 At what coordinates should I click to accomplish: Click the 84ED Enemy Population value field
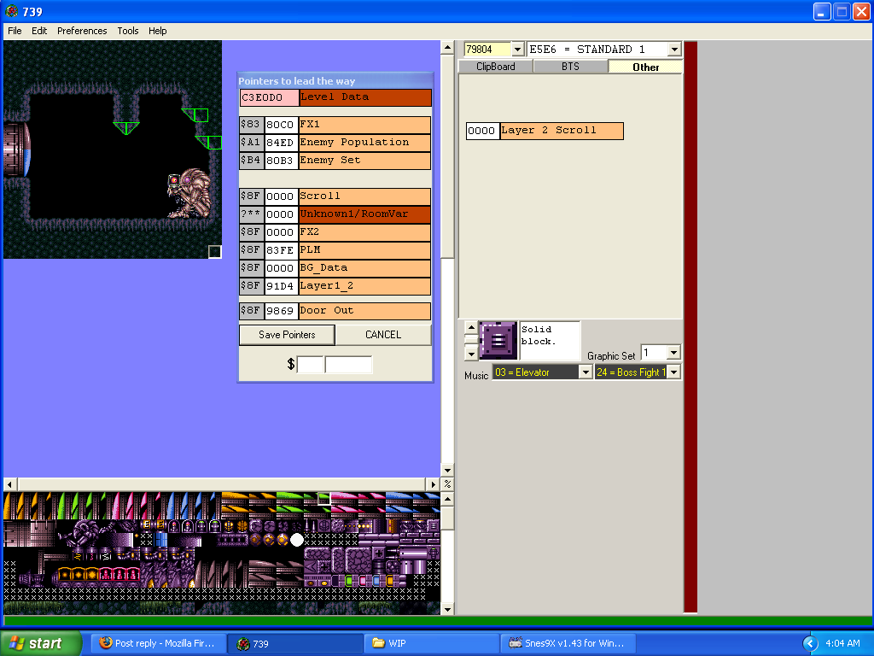[x=281, y=143]
